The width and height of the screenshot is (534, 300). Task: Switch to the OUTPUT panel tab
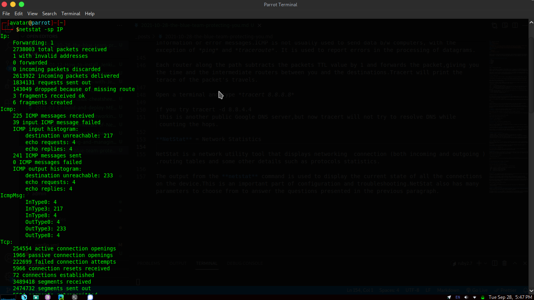tap(178, 263)
